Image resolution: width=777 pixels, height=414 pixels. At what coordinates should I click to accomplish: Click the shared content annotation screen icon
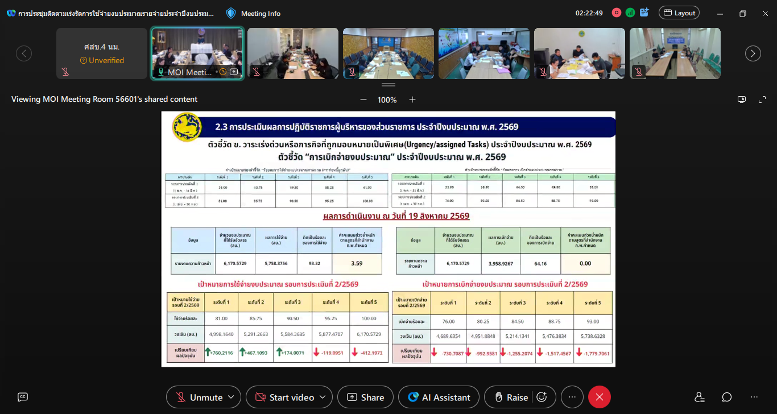[x=742, y=100]
